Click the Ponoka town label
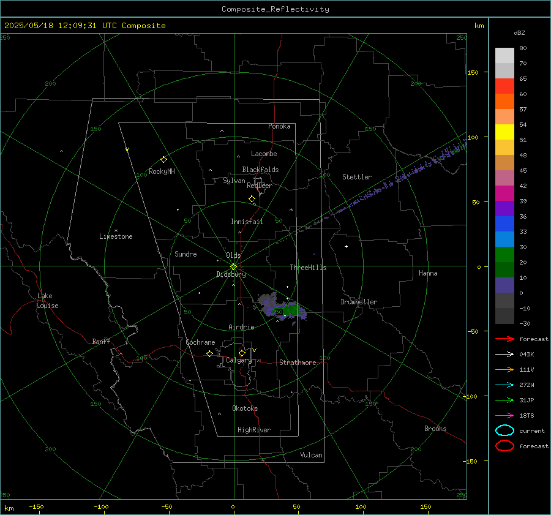The image size is (551, 515). (279, 126)
